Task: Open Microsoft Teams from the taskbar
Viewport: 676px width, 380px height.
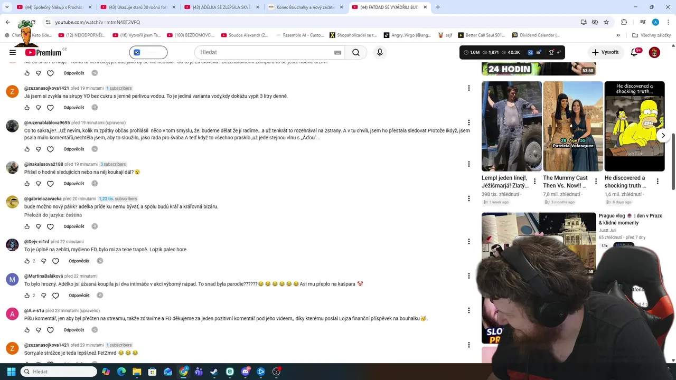Action: [x=199, y=372]
